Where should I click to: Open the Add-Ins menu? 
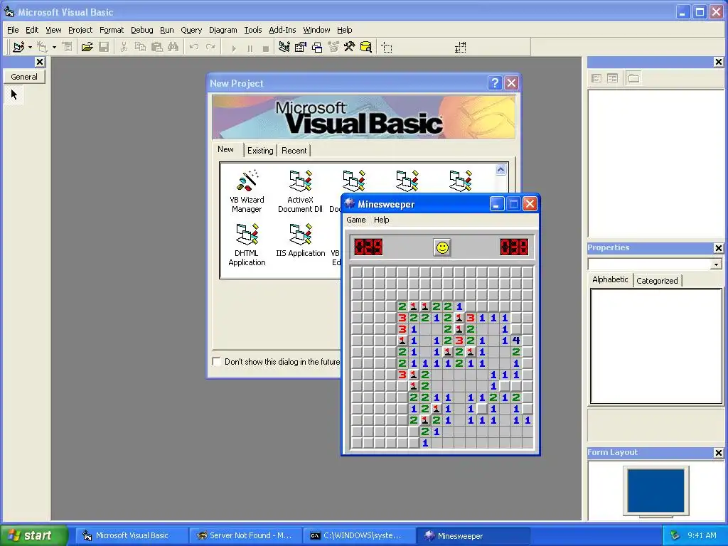(x=282, y=30)
